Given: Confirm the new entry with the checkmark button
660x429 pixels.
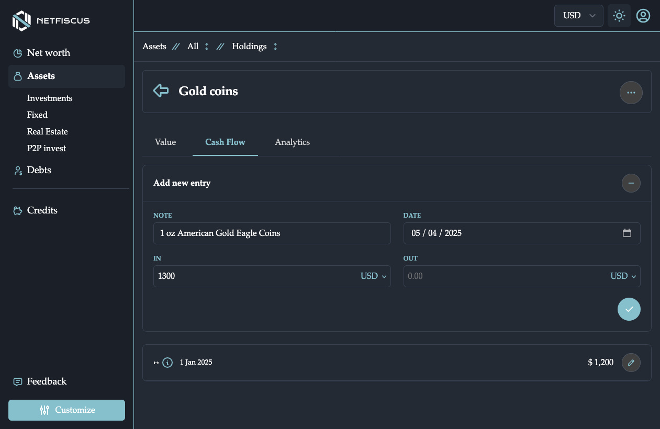Looking at the screenshot, I should (x=629, y=309).
